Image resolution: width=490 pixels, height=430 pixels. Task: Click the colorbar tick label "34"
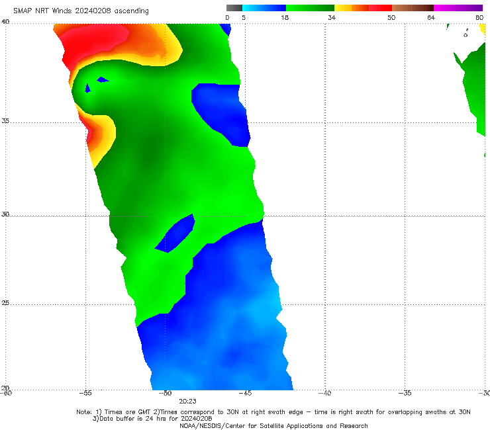click(332, 18)
